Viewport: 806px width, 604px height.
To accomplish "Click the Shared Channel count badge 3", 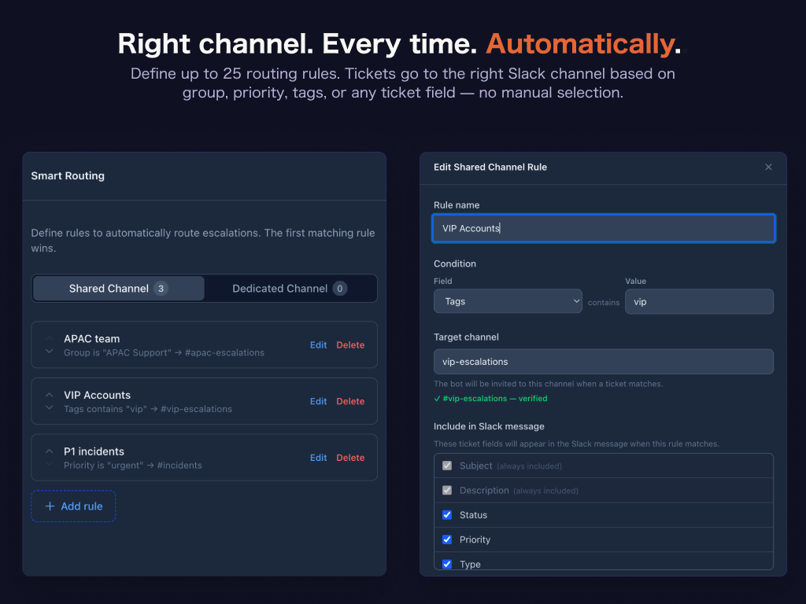I will [161, 289].
